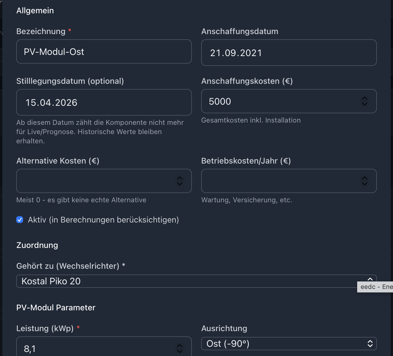
Task: Click the Aktiv (in Berechnungen berücksichtigen) label
Action: pos(103,220)
